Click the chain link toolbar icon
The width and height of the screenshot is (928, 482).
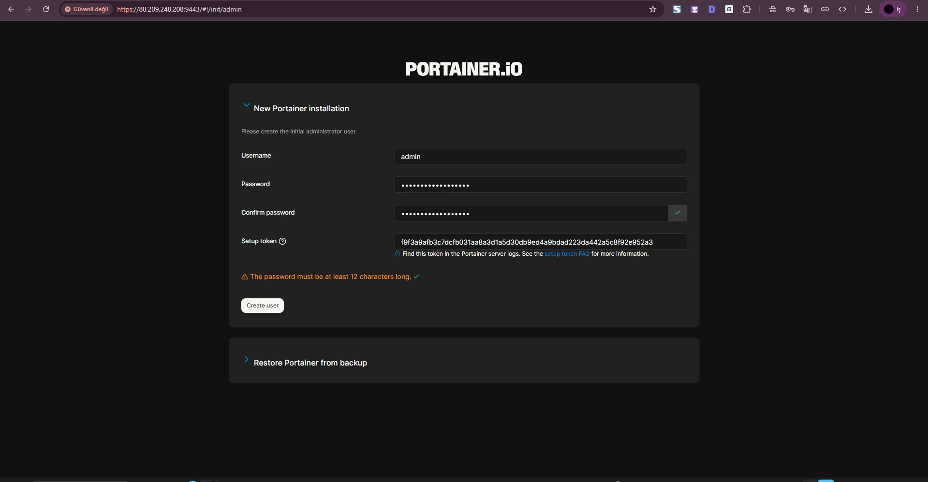[825, 9]
